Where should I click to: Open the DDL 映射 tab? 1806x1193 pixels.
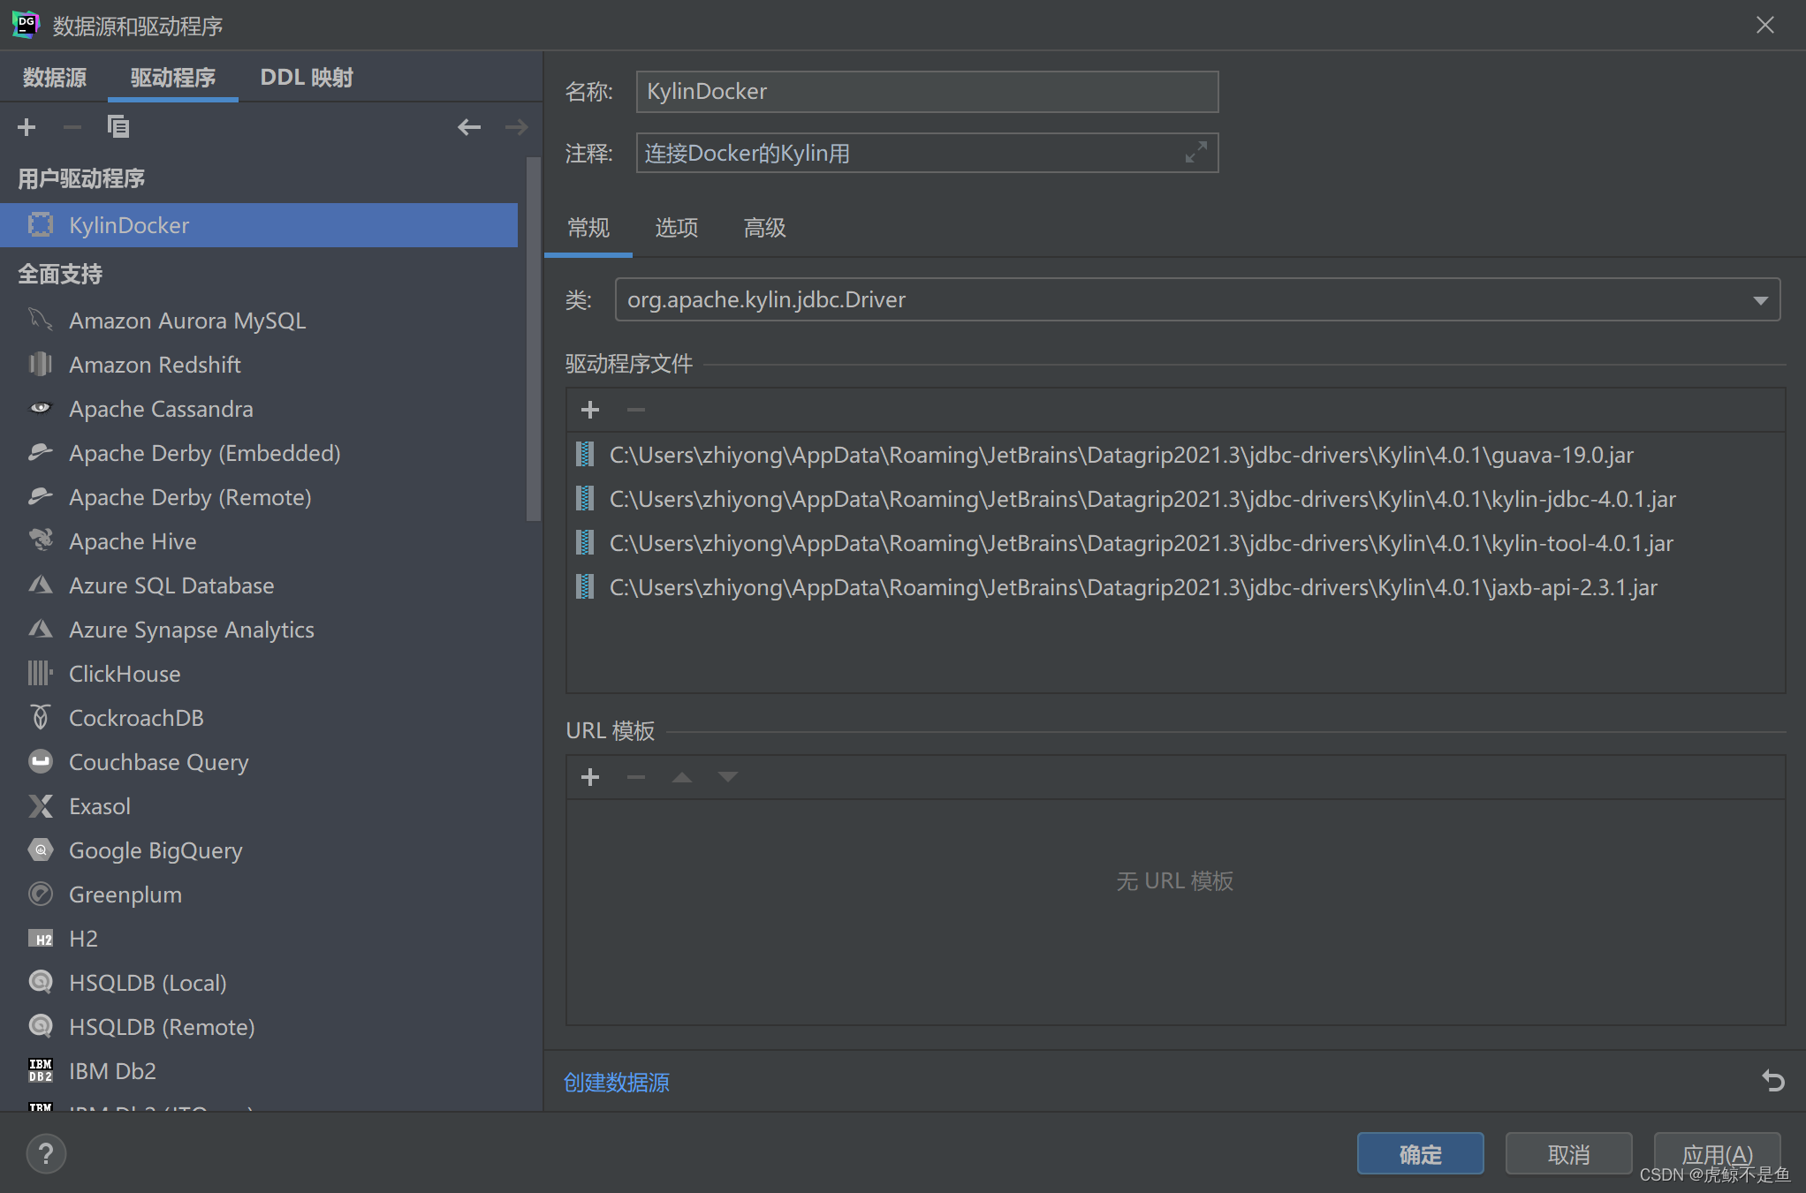pos(306,78)
